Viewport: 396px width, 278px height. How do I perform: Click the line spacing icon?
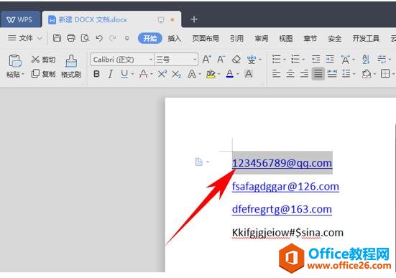(346, 74)
